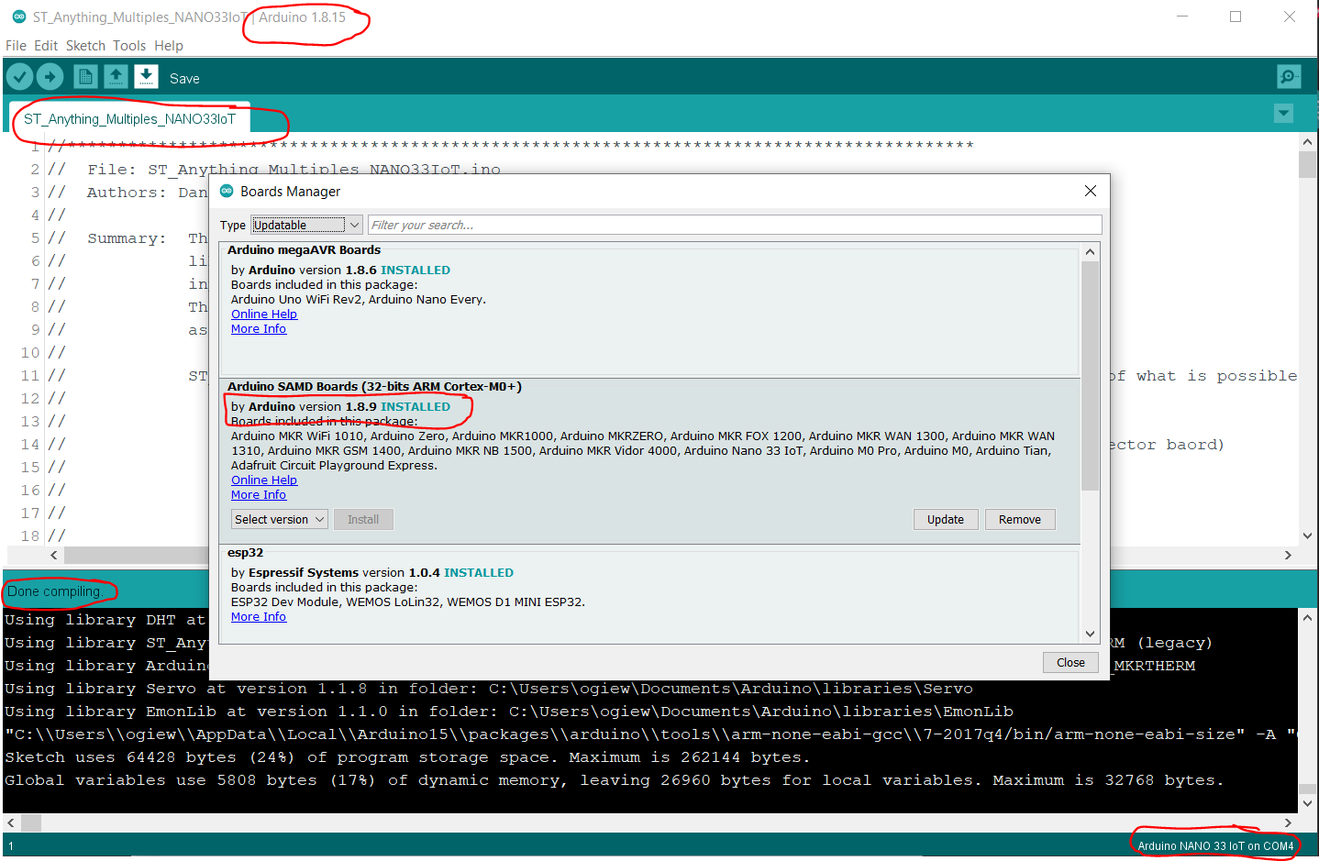
Task: Click the Boards Manager dialog logo icon
Action: click(x=227, y=191)
